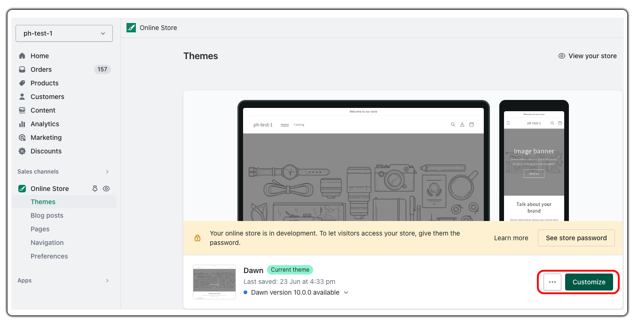Image resolution: width=638 pixels, height=320 pixels.
Task: Expand the Sales channels chevron
Action: click(x=107, y=172)
